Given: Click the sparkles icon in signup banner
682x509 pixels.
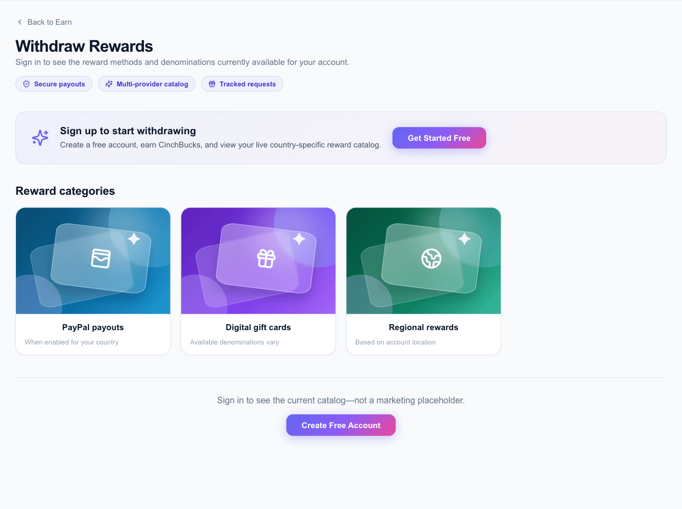Looking at the screenshot, I should [40, 138].
